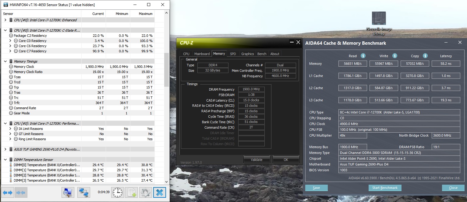Image resolution: width=467 pixels, height=202 pixels.
Task: Expand the ASUS TUF GAMING Z690-PLUS D4 group
Action: pos(5,149)
